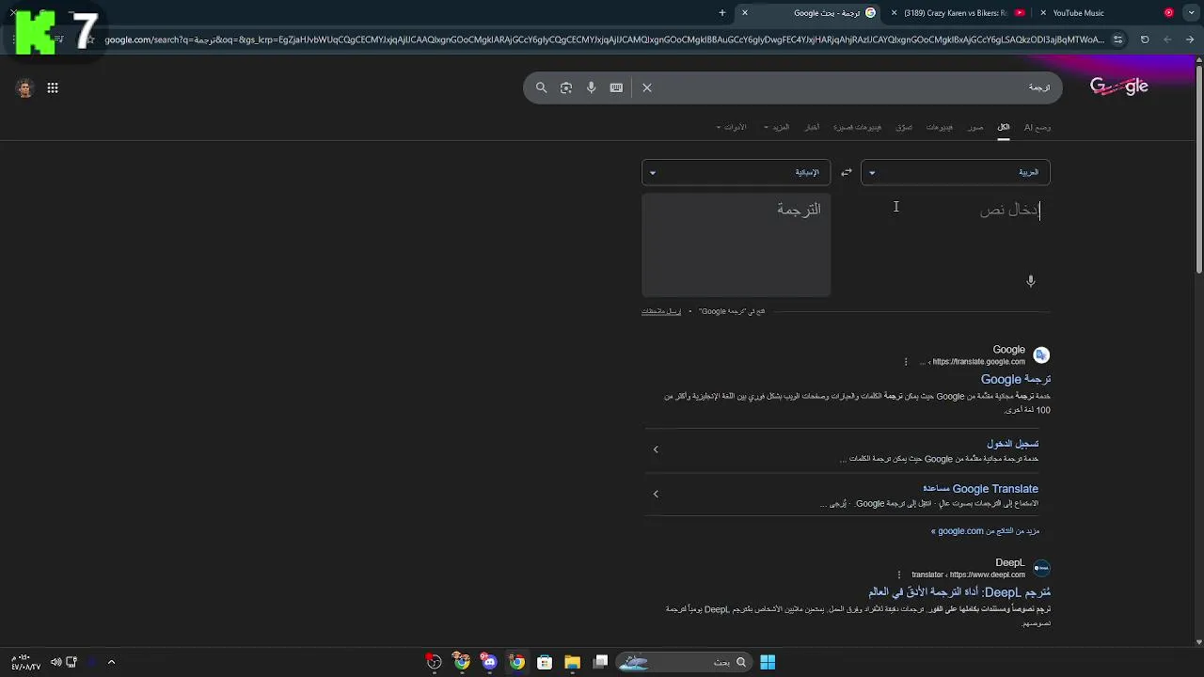Open the مترجم DeepL result title
The image size is (1204, 677).
[959, 592]
